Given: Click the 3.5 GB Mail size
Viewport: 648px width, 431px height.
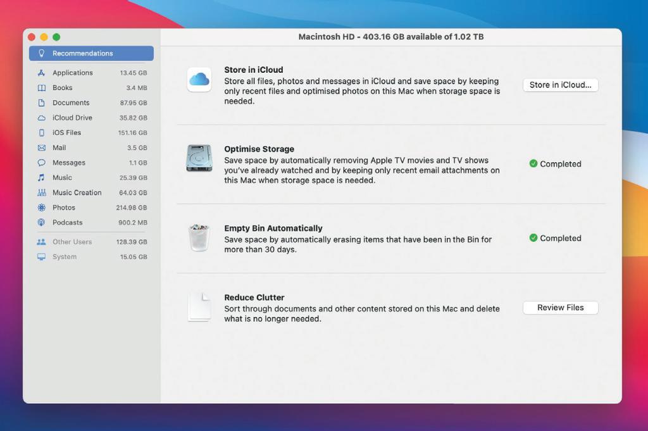Looking at the screenshot, I should coord(137,147).
